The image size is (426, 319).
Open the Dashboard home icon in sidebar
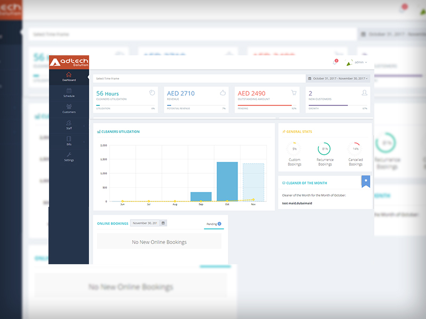tap(69, 74)
